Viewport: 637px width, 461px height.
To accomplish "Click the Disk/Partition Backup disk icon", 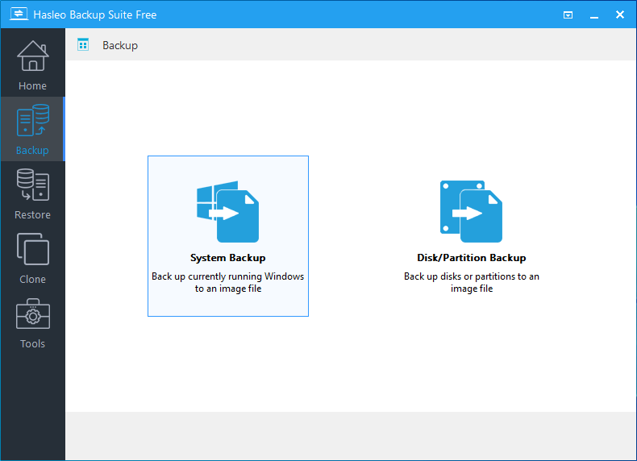I will tap(471, 211).
